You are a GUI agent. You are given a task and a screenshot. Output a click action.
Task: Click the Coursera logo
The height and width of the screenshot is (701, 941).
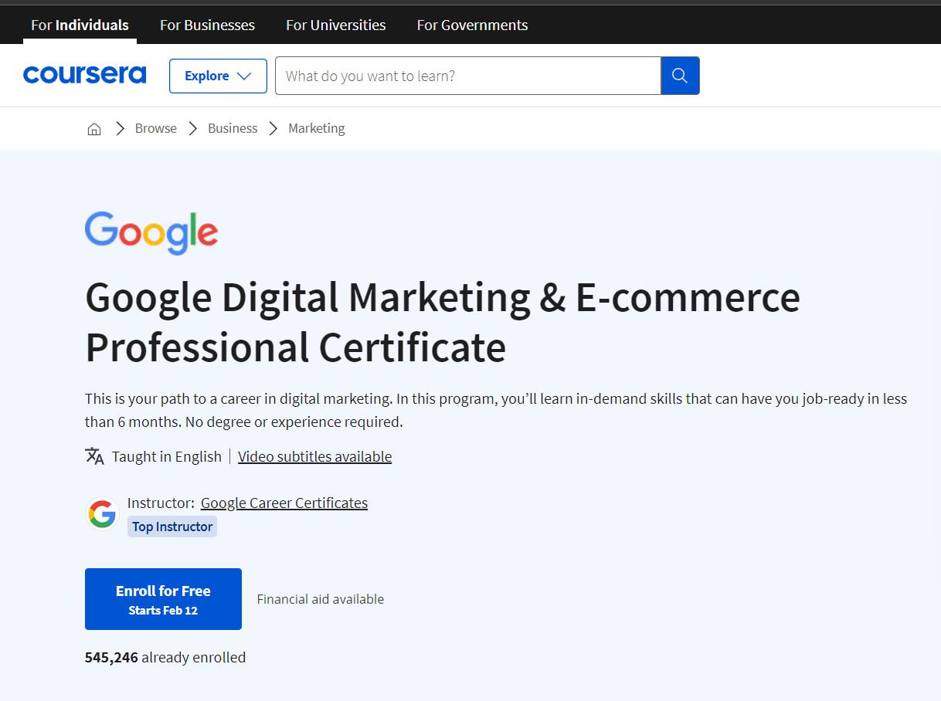pos(84,75)
